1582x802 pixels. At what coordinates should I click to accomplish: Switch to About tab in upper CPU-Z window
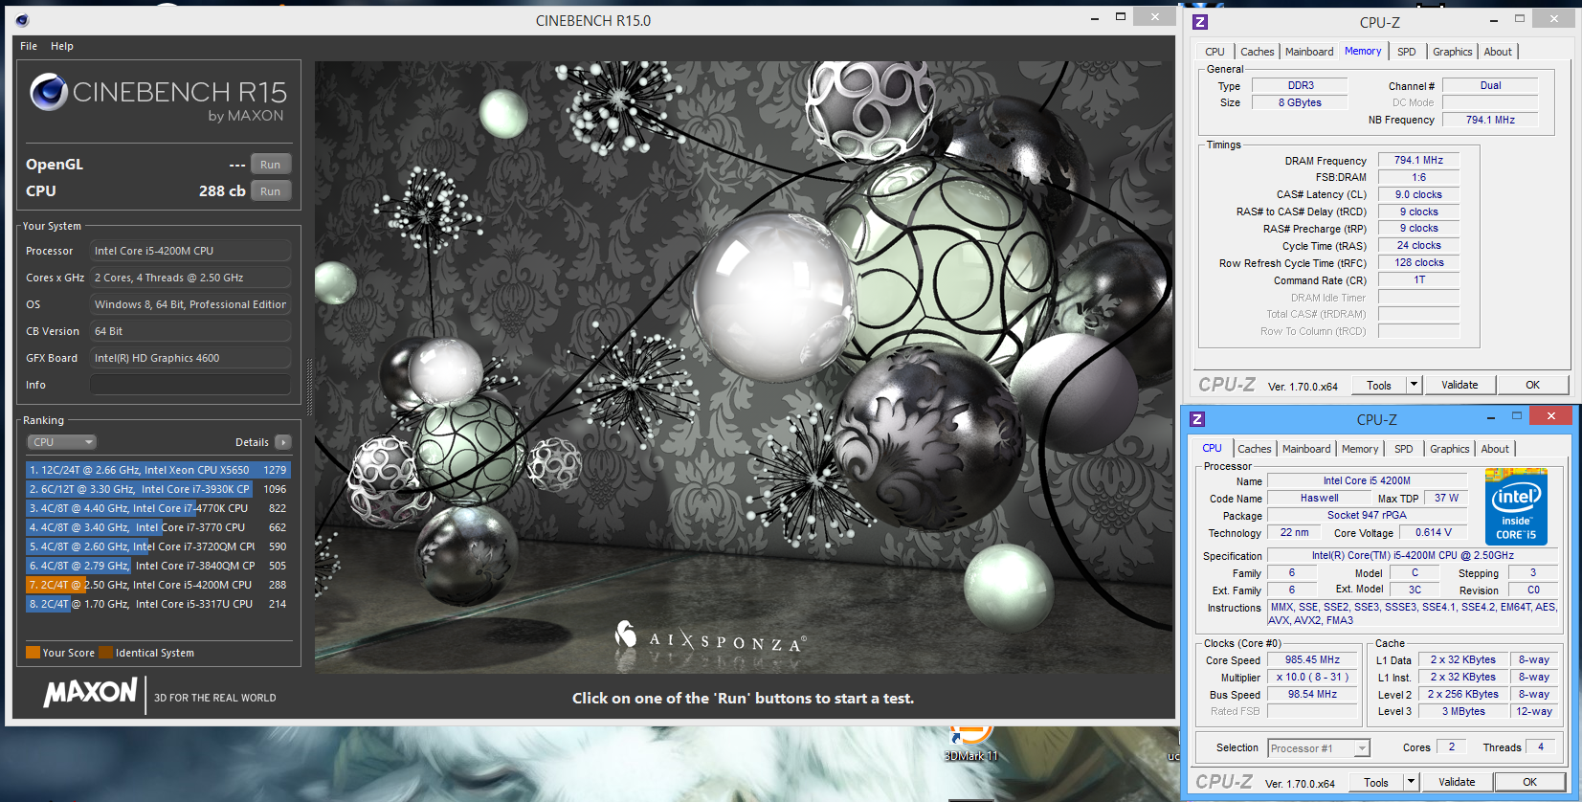(1498, 52)
